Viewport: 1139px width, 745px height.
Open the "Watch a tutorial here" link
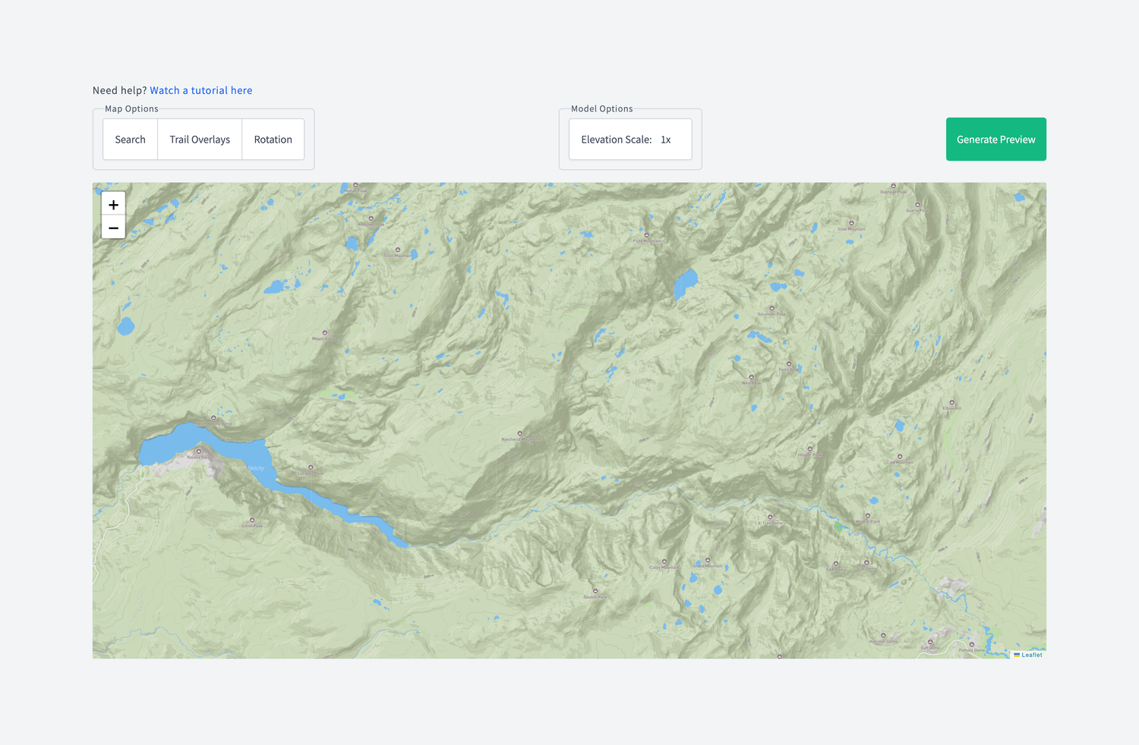click(x=200, y=90)
